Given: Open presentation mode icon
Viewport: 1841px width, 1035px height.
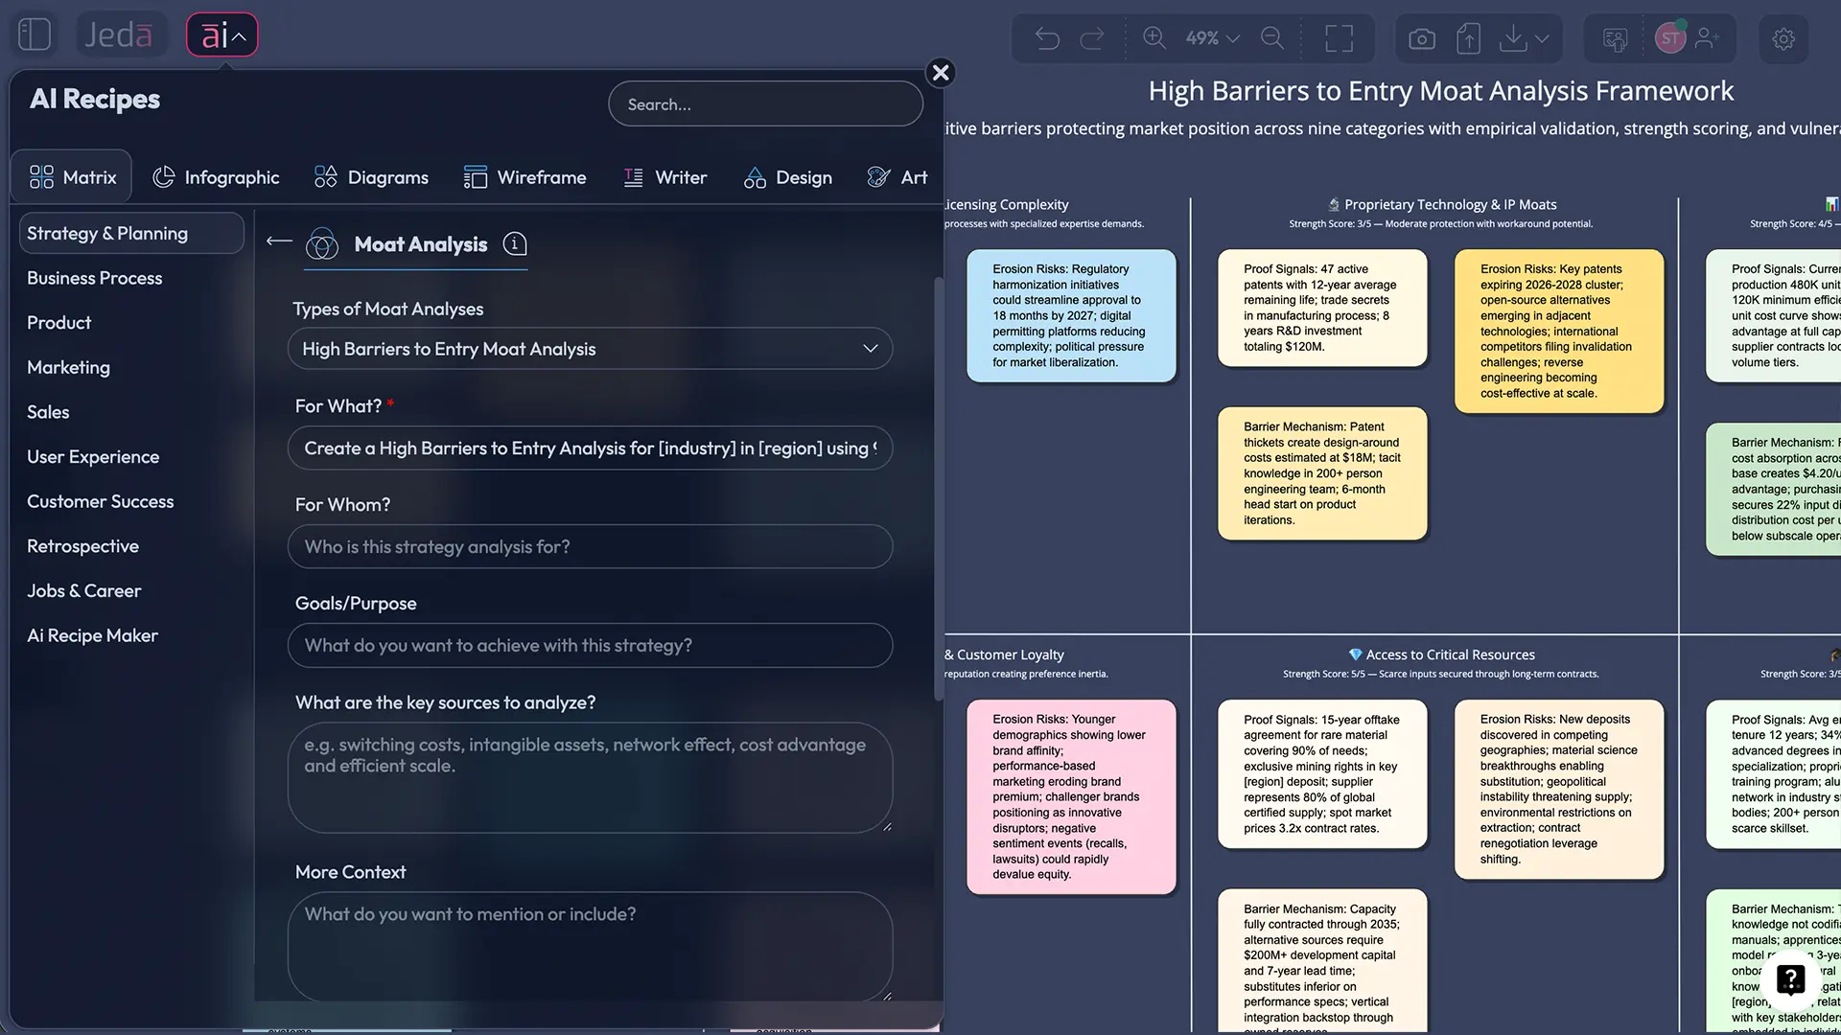Looking at the screenshot, I should coord(1616,38).
